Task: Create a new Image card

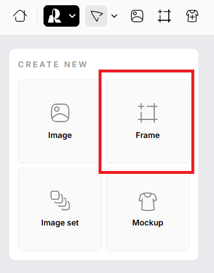Action: [x=60, y=122]
